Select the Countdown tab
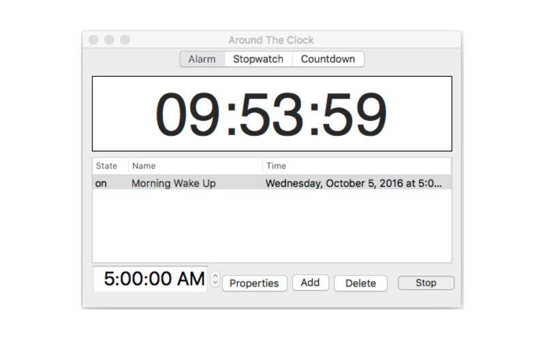The width and height of the screenshot is (545, 340). pyautogui.click(x=328, y=59)
